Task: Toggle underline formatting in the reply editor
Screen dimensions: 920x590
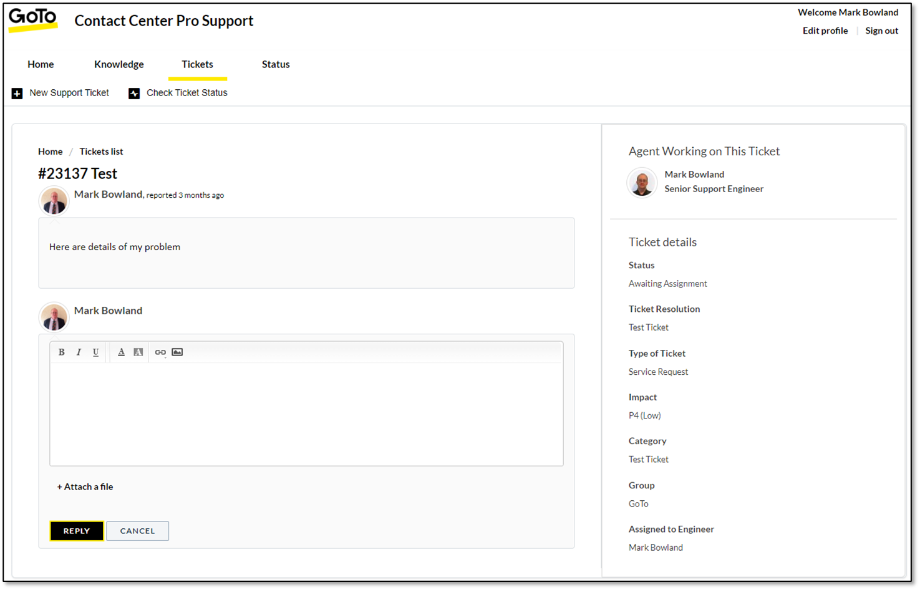Action: point(95,352)
